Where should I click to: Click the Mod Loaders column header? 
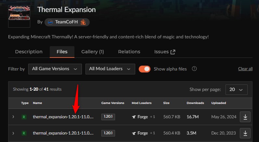pos(142,103)
